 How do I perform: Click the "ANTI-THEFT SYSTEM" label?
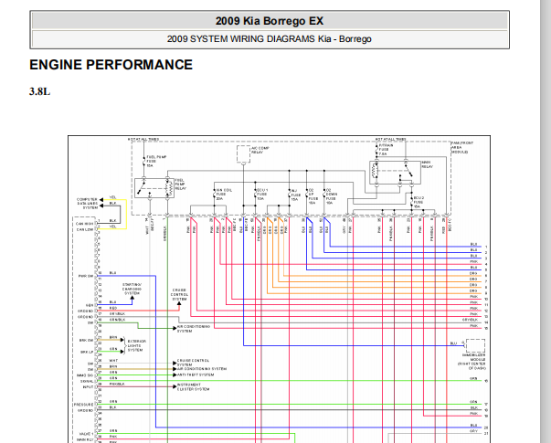coord(196,374)
